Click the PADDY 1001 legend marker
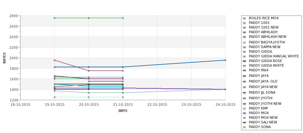 244,23
